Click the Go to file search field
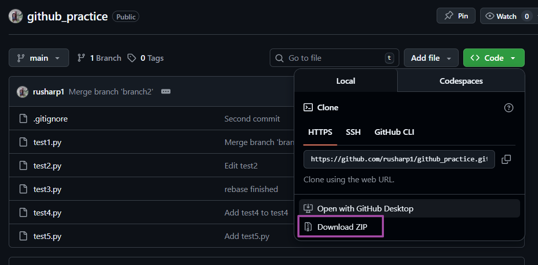This screenshot has width=538, height=265. (x=335, y=58)
